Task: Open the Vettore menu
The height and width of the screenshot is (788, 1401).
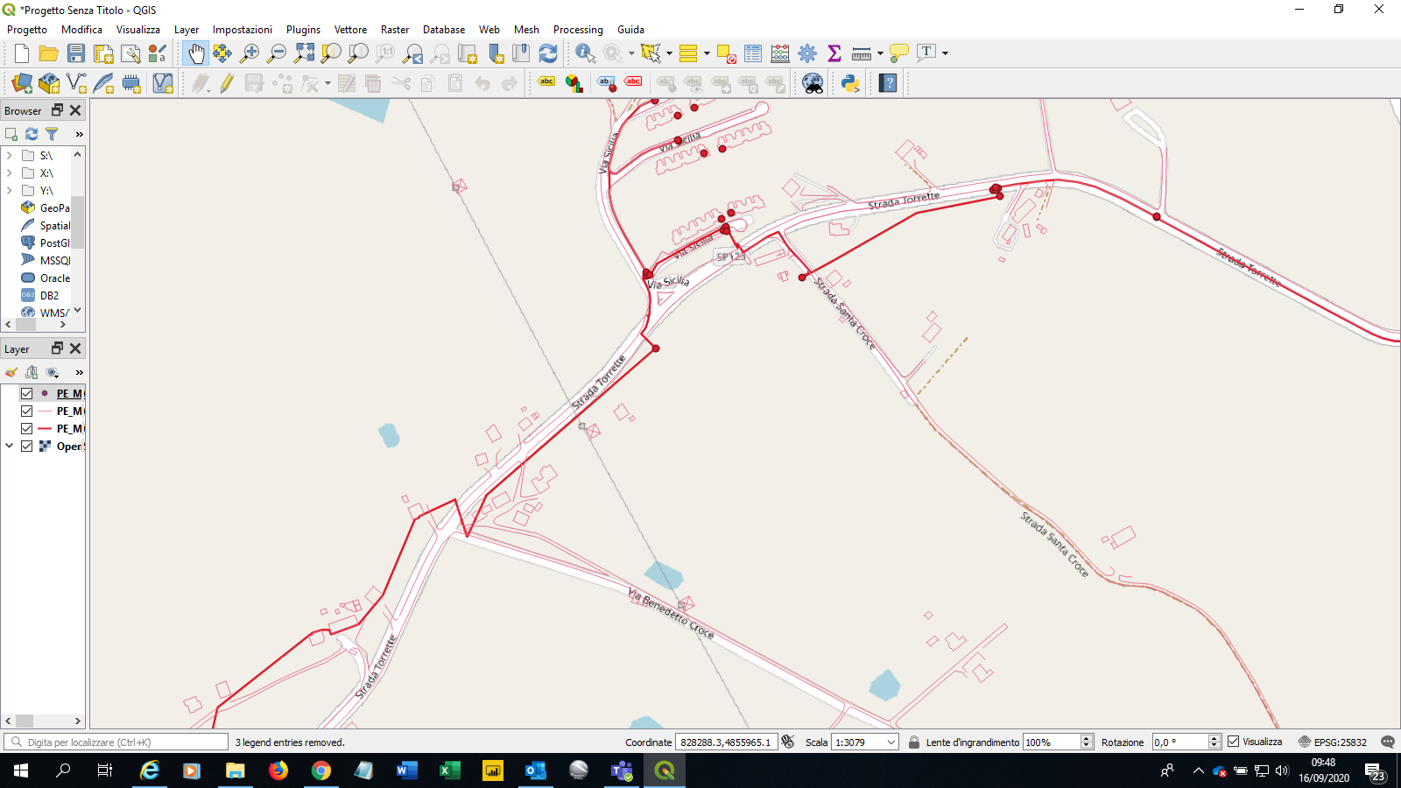Action: click(350, 30)
